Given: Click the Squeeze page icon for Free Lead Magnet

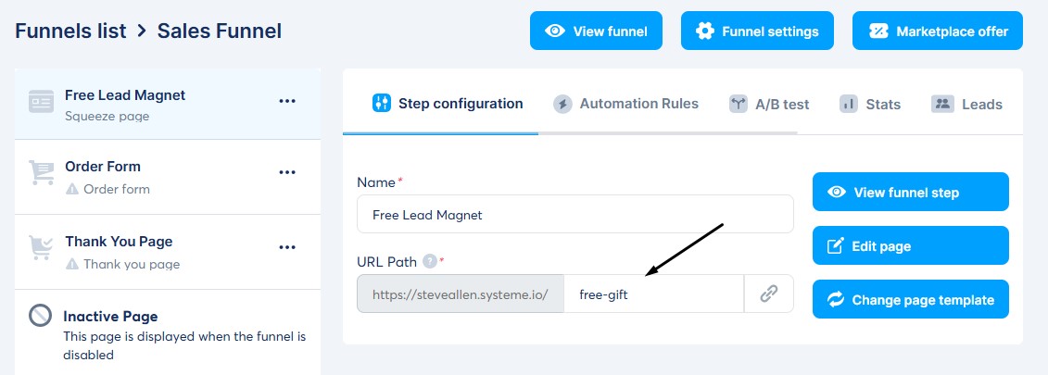Looking at the screenshot, I should tap(41, 103).
